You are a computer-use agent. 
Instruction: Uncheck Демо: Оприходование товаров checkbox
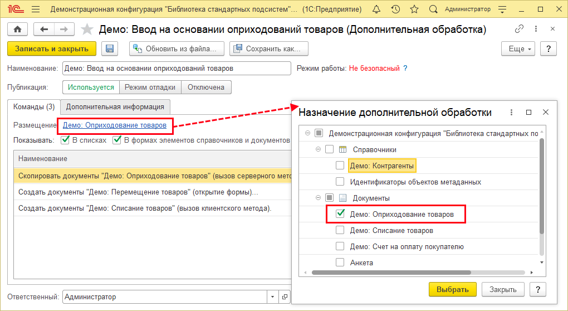[x=340, y=214]
